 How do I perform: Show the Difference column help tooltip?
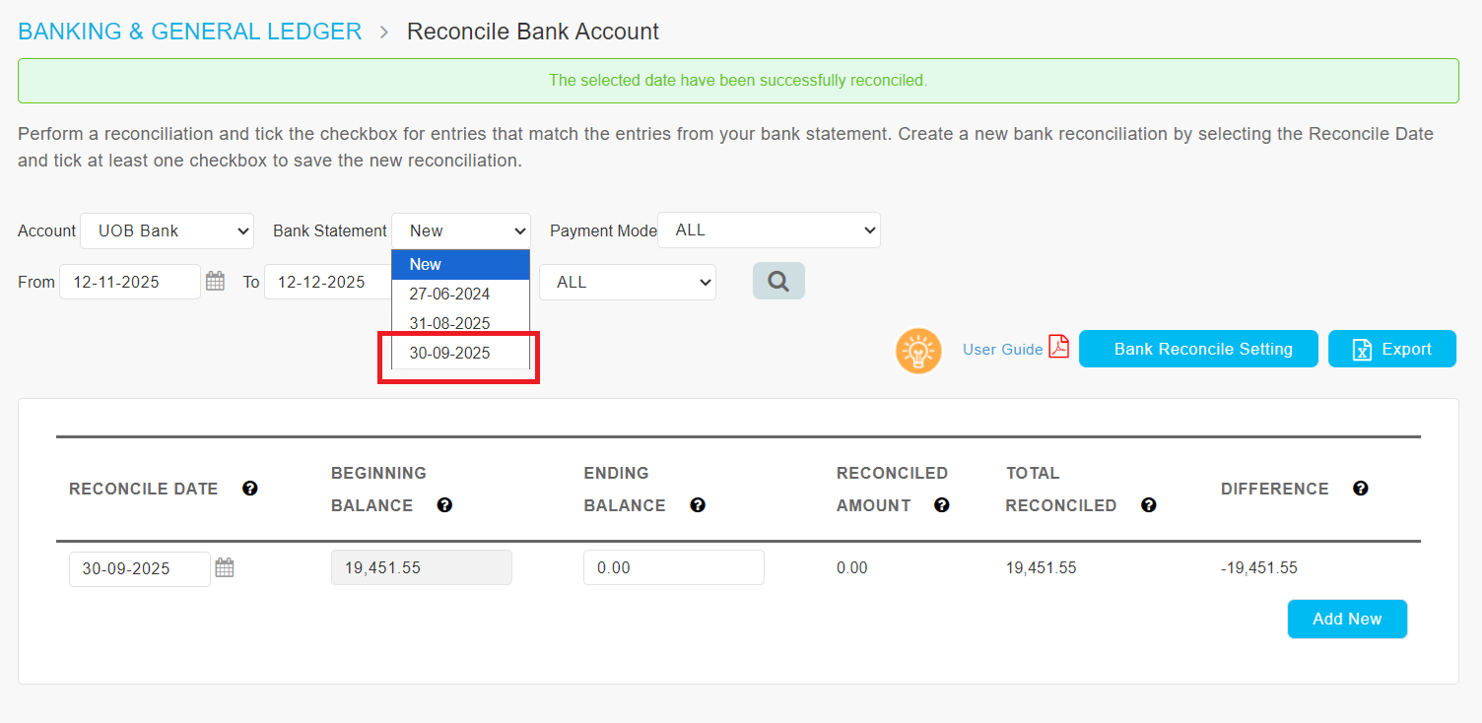pyautogui.click(x=1361, y=489)
